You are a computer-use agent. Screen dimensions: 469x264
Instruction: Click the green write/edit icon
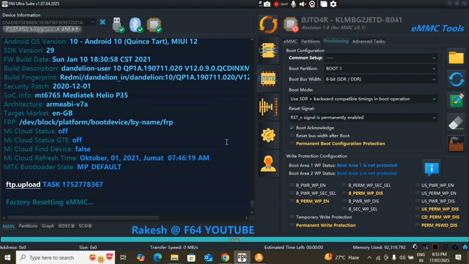pos(456,101)
